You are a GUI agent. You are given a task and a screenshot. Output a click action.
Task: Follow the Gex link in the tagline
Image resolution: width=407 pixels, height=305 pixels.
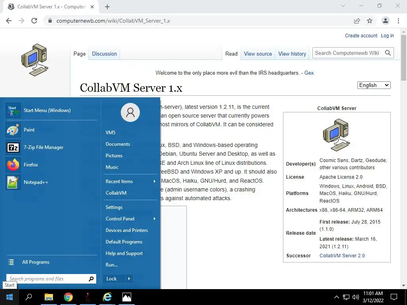309,73
